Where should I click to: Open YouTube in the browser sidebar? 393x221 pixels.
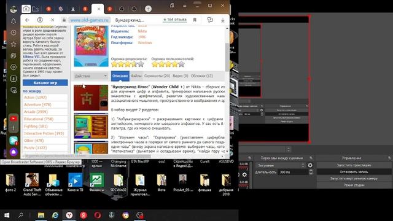(x=14, y=118)
